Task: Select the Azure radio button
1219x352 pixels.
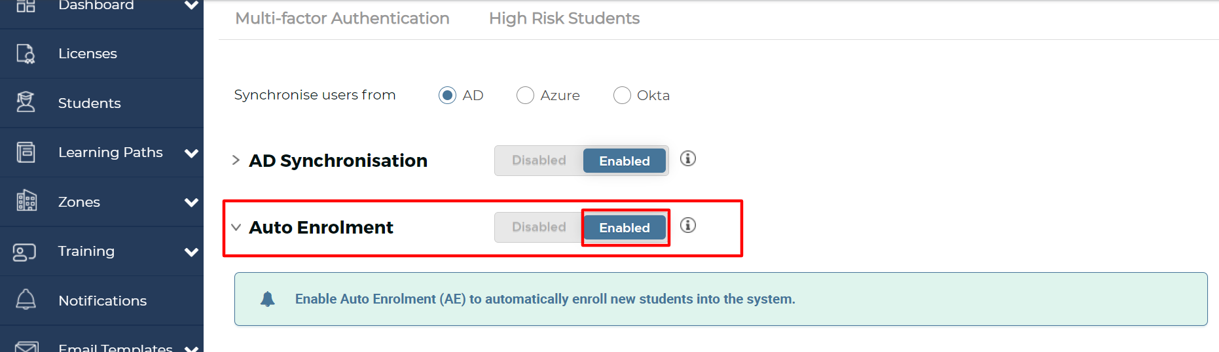Action: 525,96
